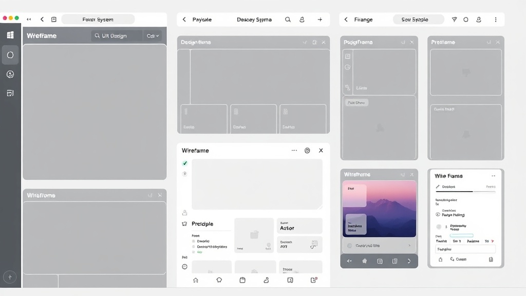Collapse the Presfame panel using its chevron

pyautogui.click(x=489, y=42)
